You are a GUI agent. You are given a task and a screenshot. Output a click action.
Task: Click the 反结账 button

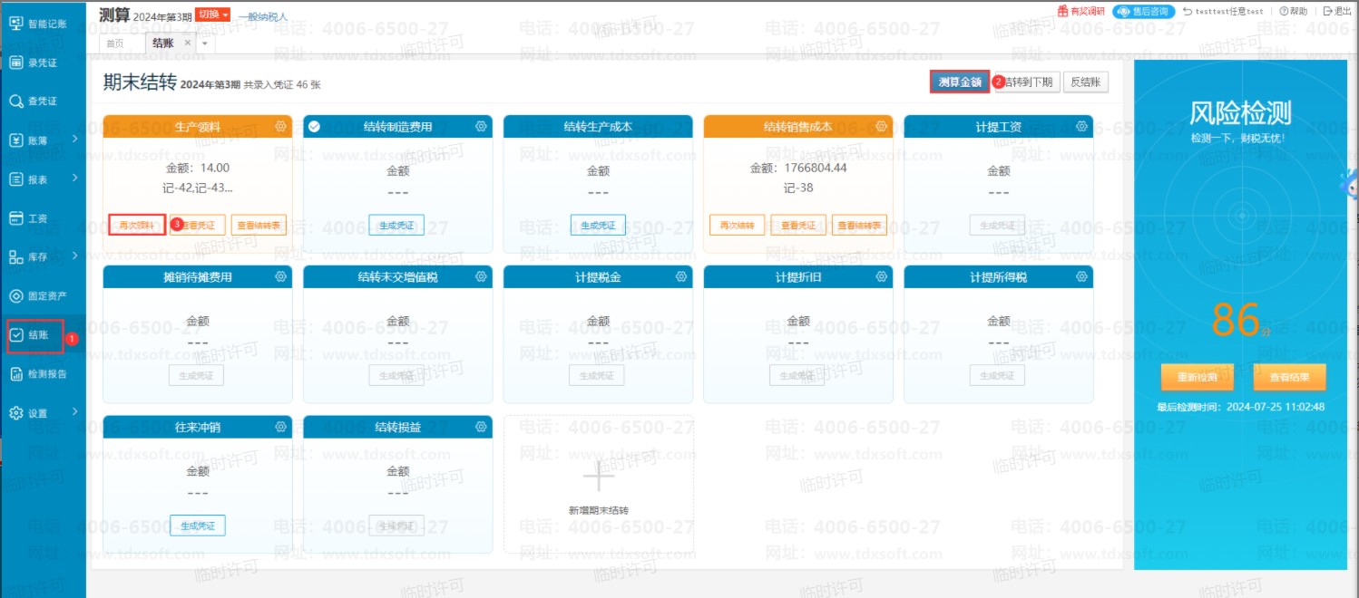pyautogui.click(x=1085, y=82)
